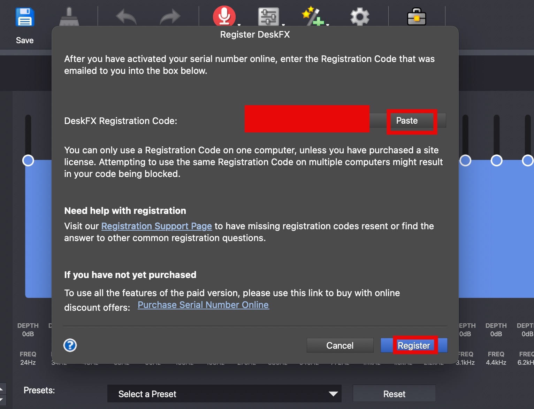Click the Register button
This screenshot has height=409, width=534.
click(414, 345)
